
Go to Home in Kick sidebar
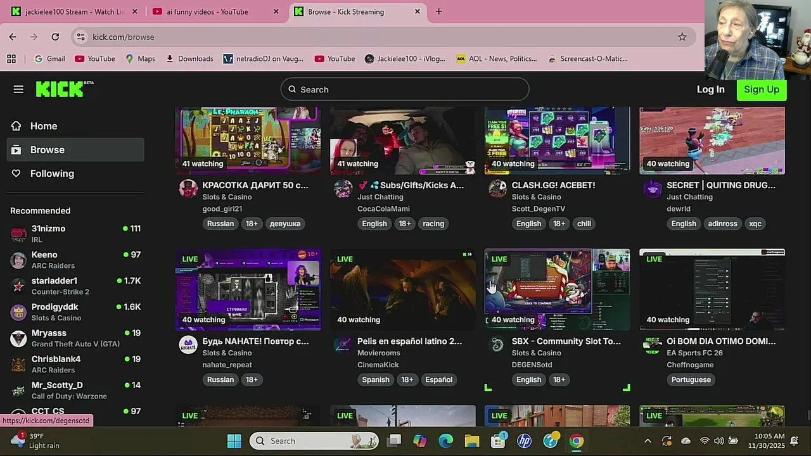44,126
